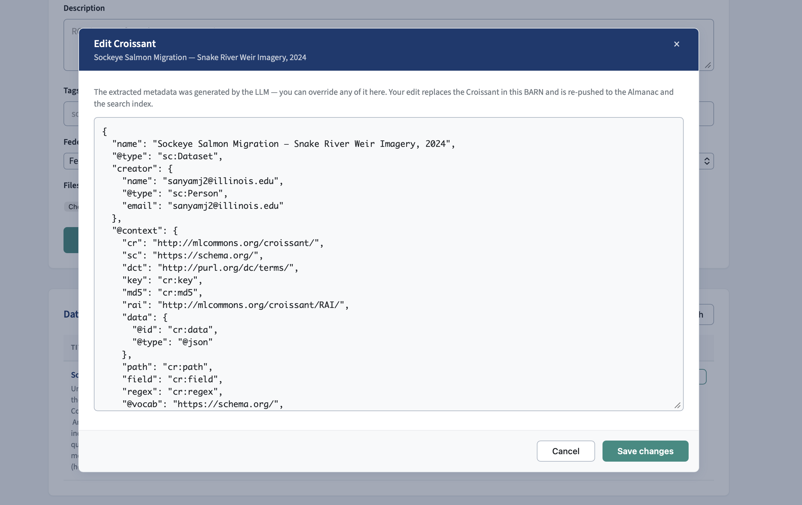This screenshot has height=505, width=802.
Task: Click the "data": { line
Action: (x=145, y=318)
